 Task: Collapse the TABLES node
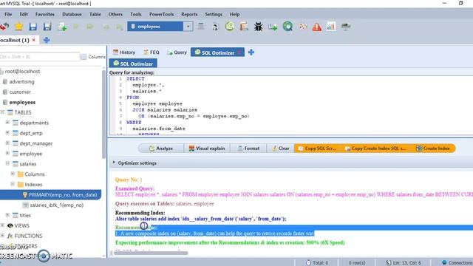pyautogui.click(x=2, y=112)
